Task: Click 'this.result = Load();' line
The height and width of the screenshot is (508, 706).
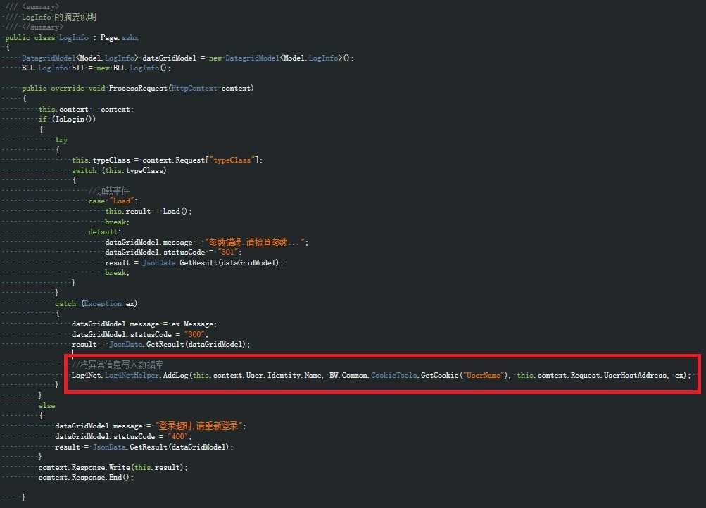Action: [149, 212]
